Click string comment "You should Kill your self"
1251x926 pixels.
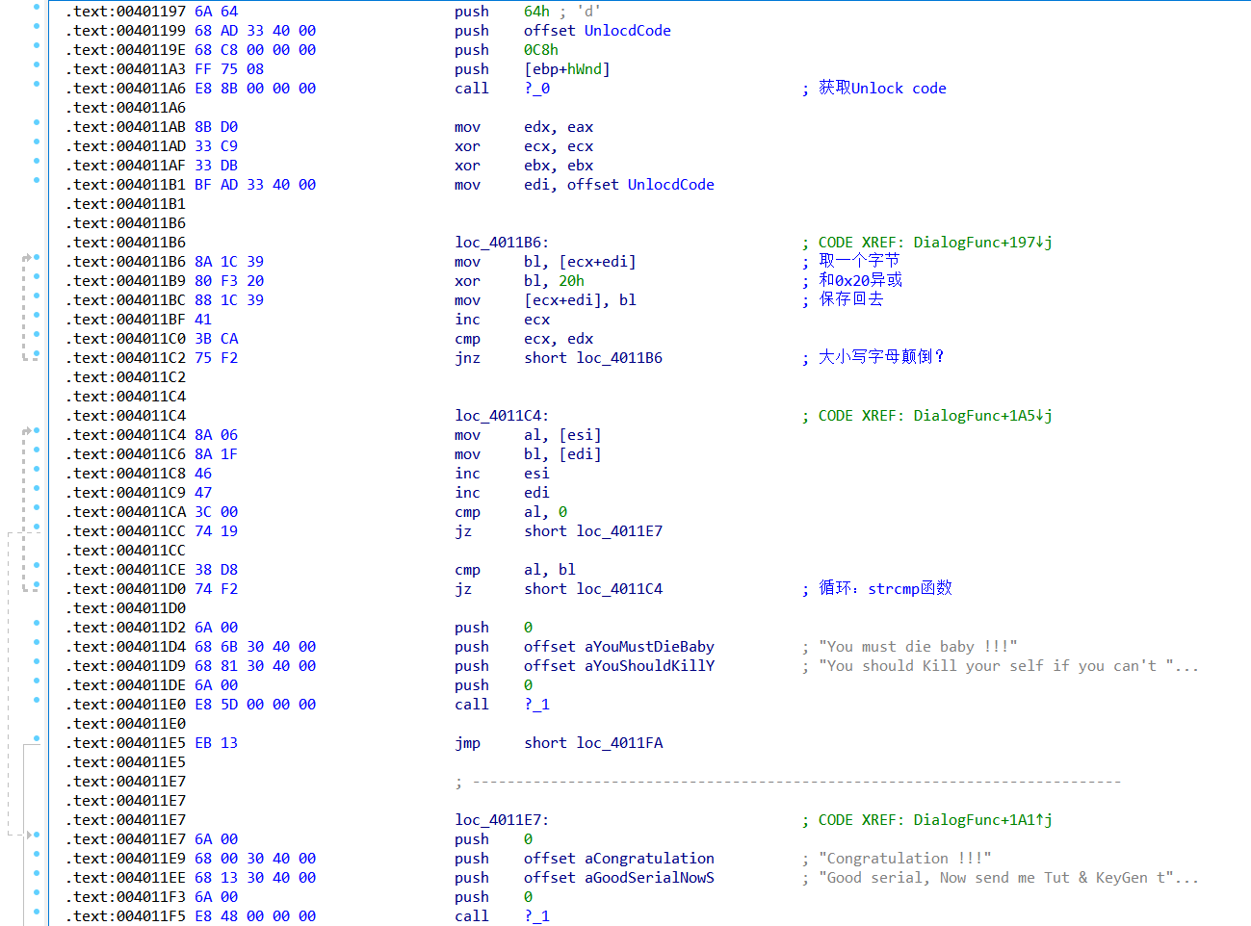coord(1009,666)
